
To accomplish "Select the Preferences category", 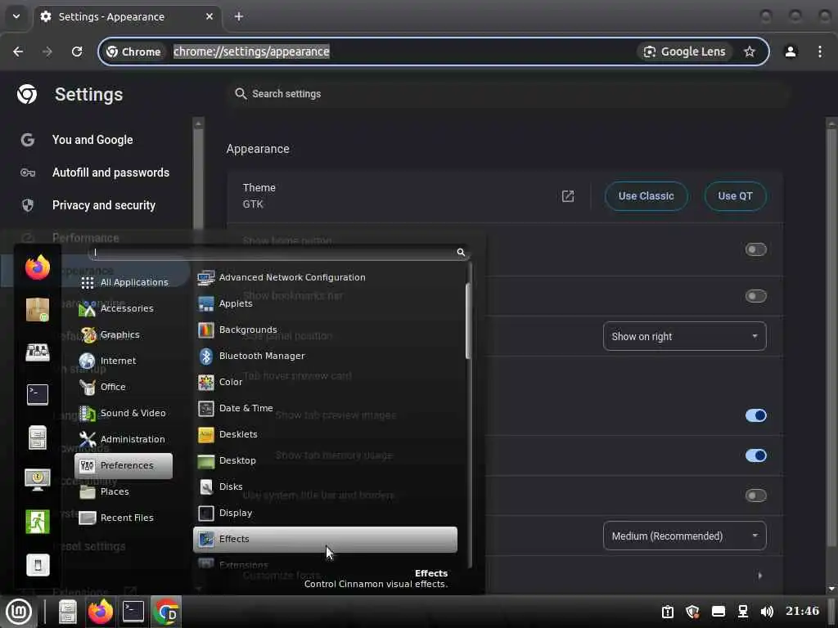I will click(124, 465).
